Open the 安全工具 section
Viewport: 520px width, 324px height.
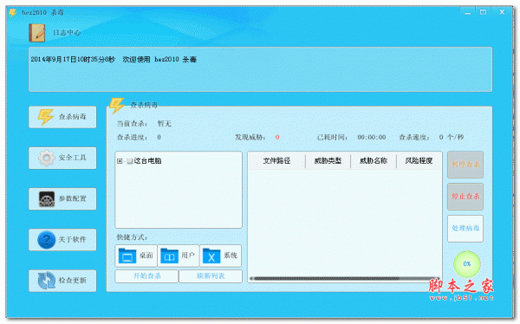coord(62,159)
